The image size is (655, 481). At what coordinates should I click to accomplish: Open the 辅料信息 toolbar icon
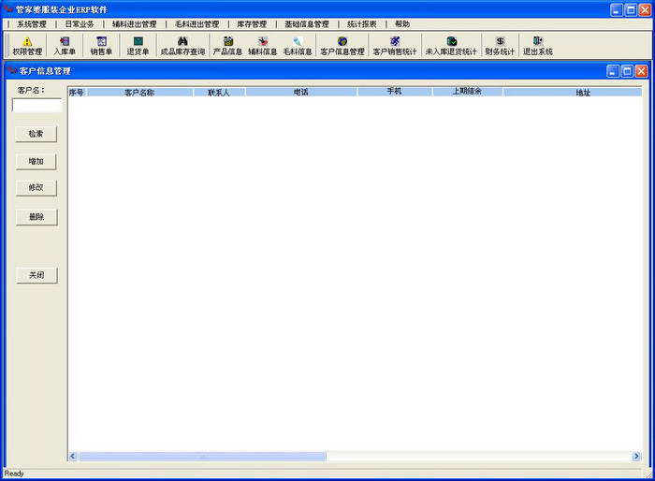(263, 46)
